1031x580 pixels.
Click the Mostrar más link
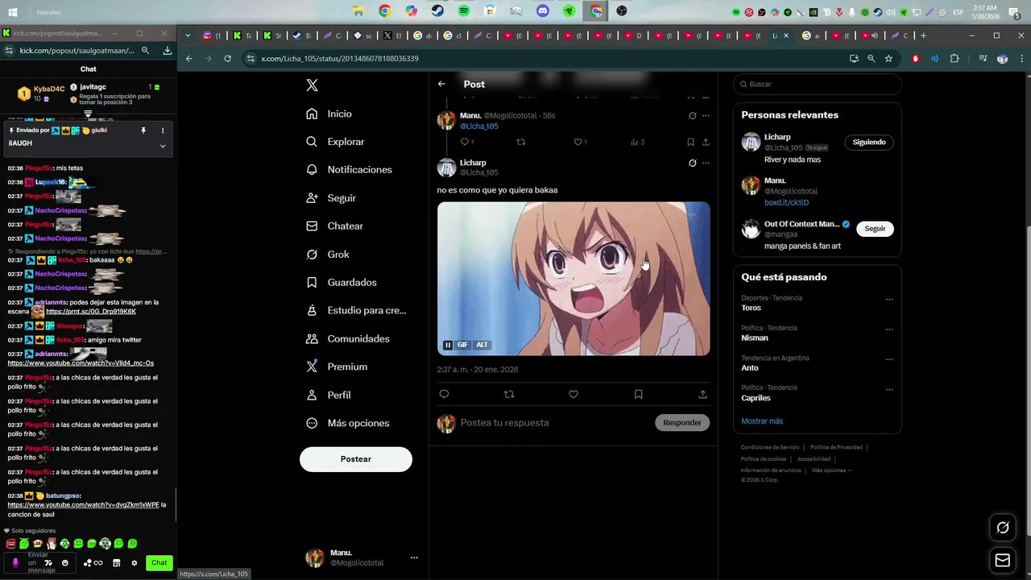[x=762, y=421]
